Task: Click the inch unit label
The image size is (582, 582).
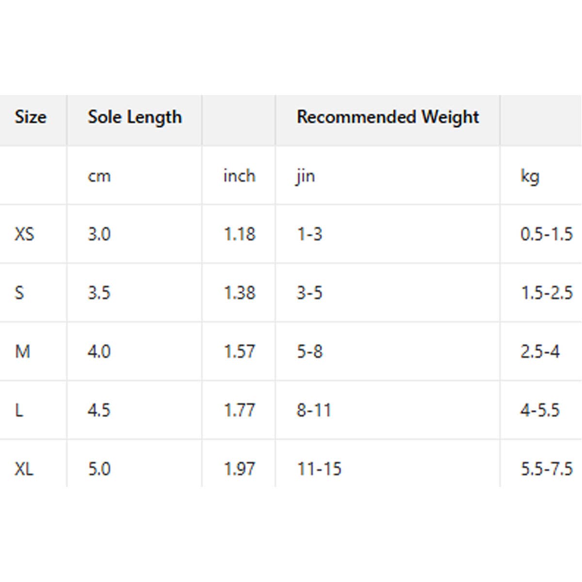Action: click(x=239, y=176)
